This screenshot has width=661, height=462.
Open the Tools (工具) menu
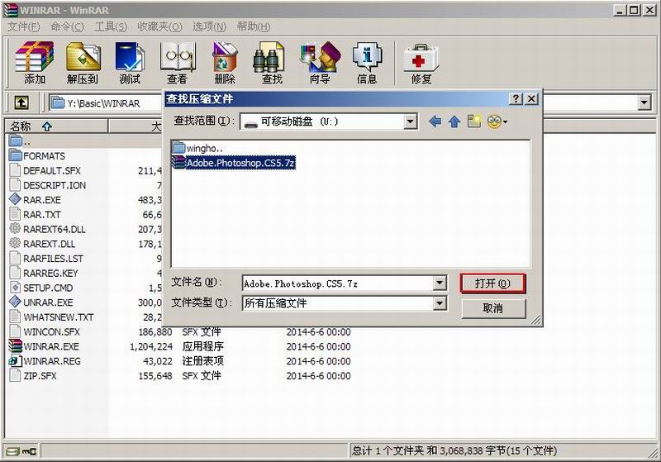point(111,27)
